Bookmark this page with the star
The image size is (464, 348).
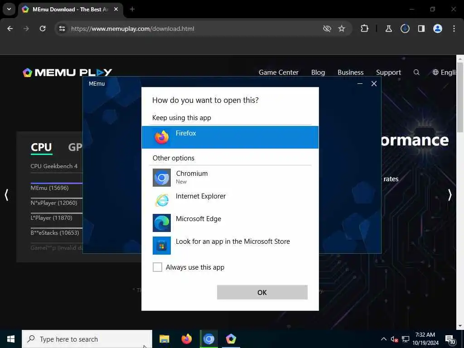(x=342, y=29)
